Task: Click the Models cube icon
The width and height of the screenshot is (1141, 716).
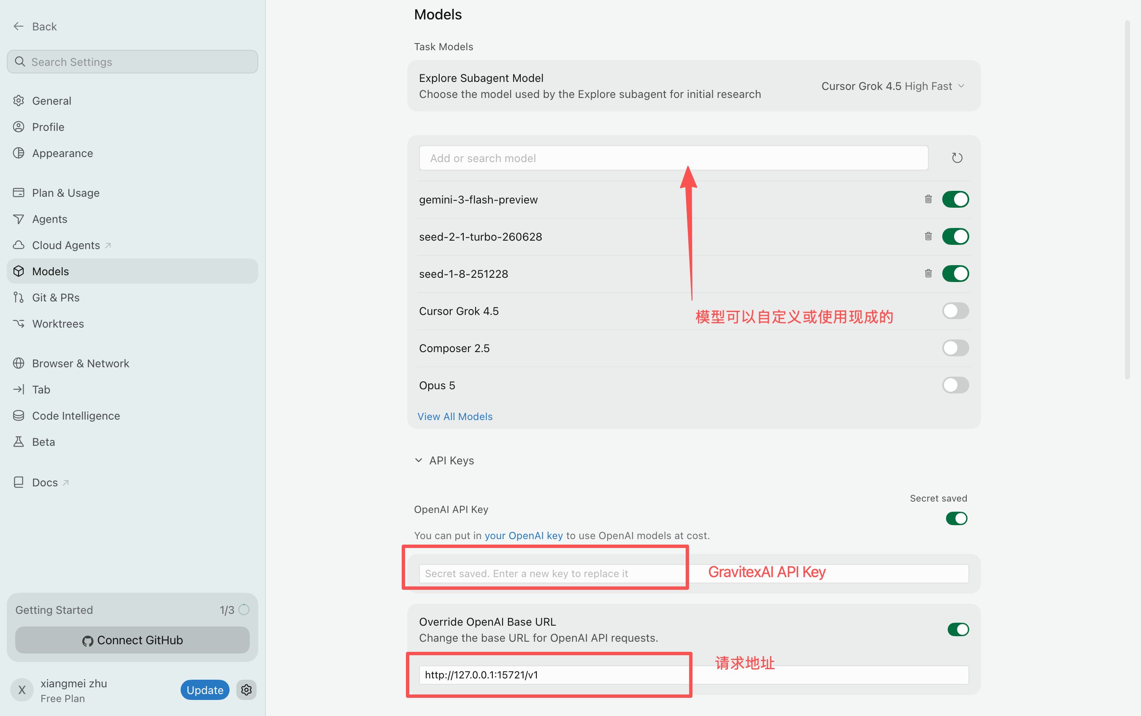Action: coord(19,271)
